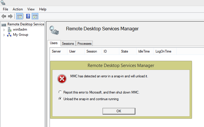Image resolution: width=204 pixels, height=127 pixels.
Task: Expand the win8adm tree node
Action: coord(4,29)
